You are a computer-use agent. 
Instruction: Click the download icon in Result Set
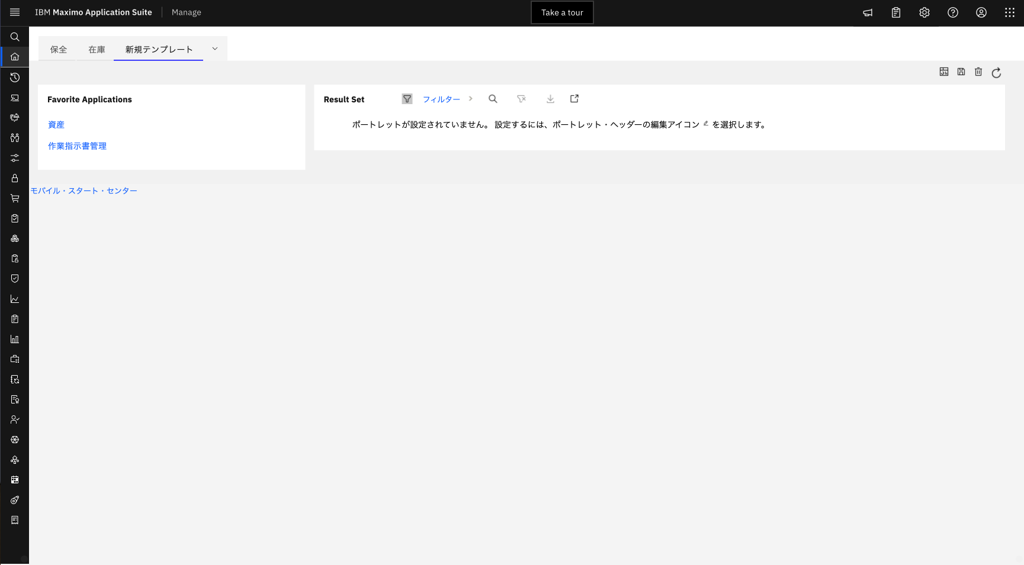click(550, 99)
